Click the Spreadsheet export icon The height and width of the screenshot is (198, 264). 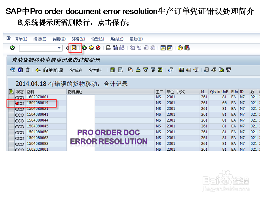click(206, 70)
